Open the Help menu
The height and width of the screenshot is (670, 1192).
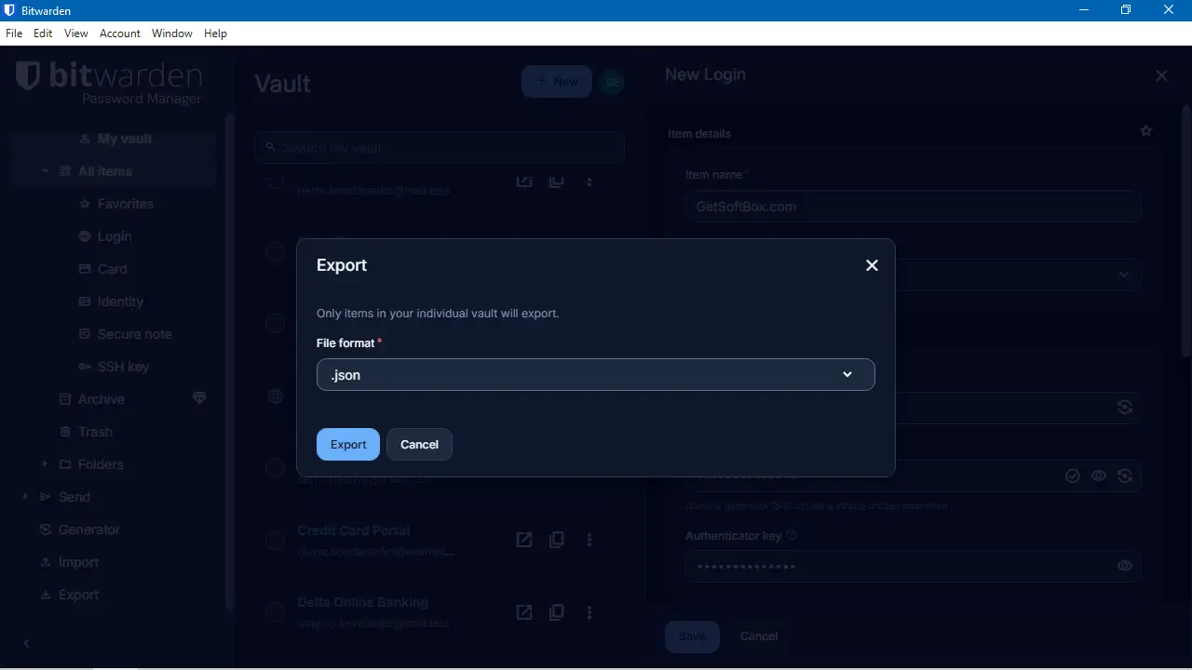[x=215, y=33]
